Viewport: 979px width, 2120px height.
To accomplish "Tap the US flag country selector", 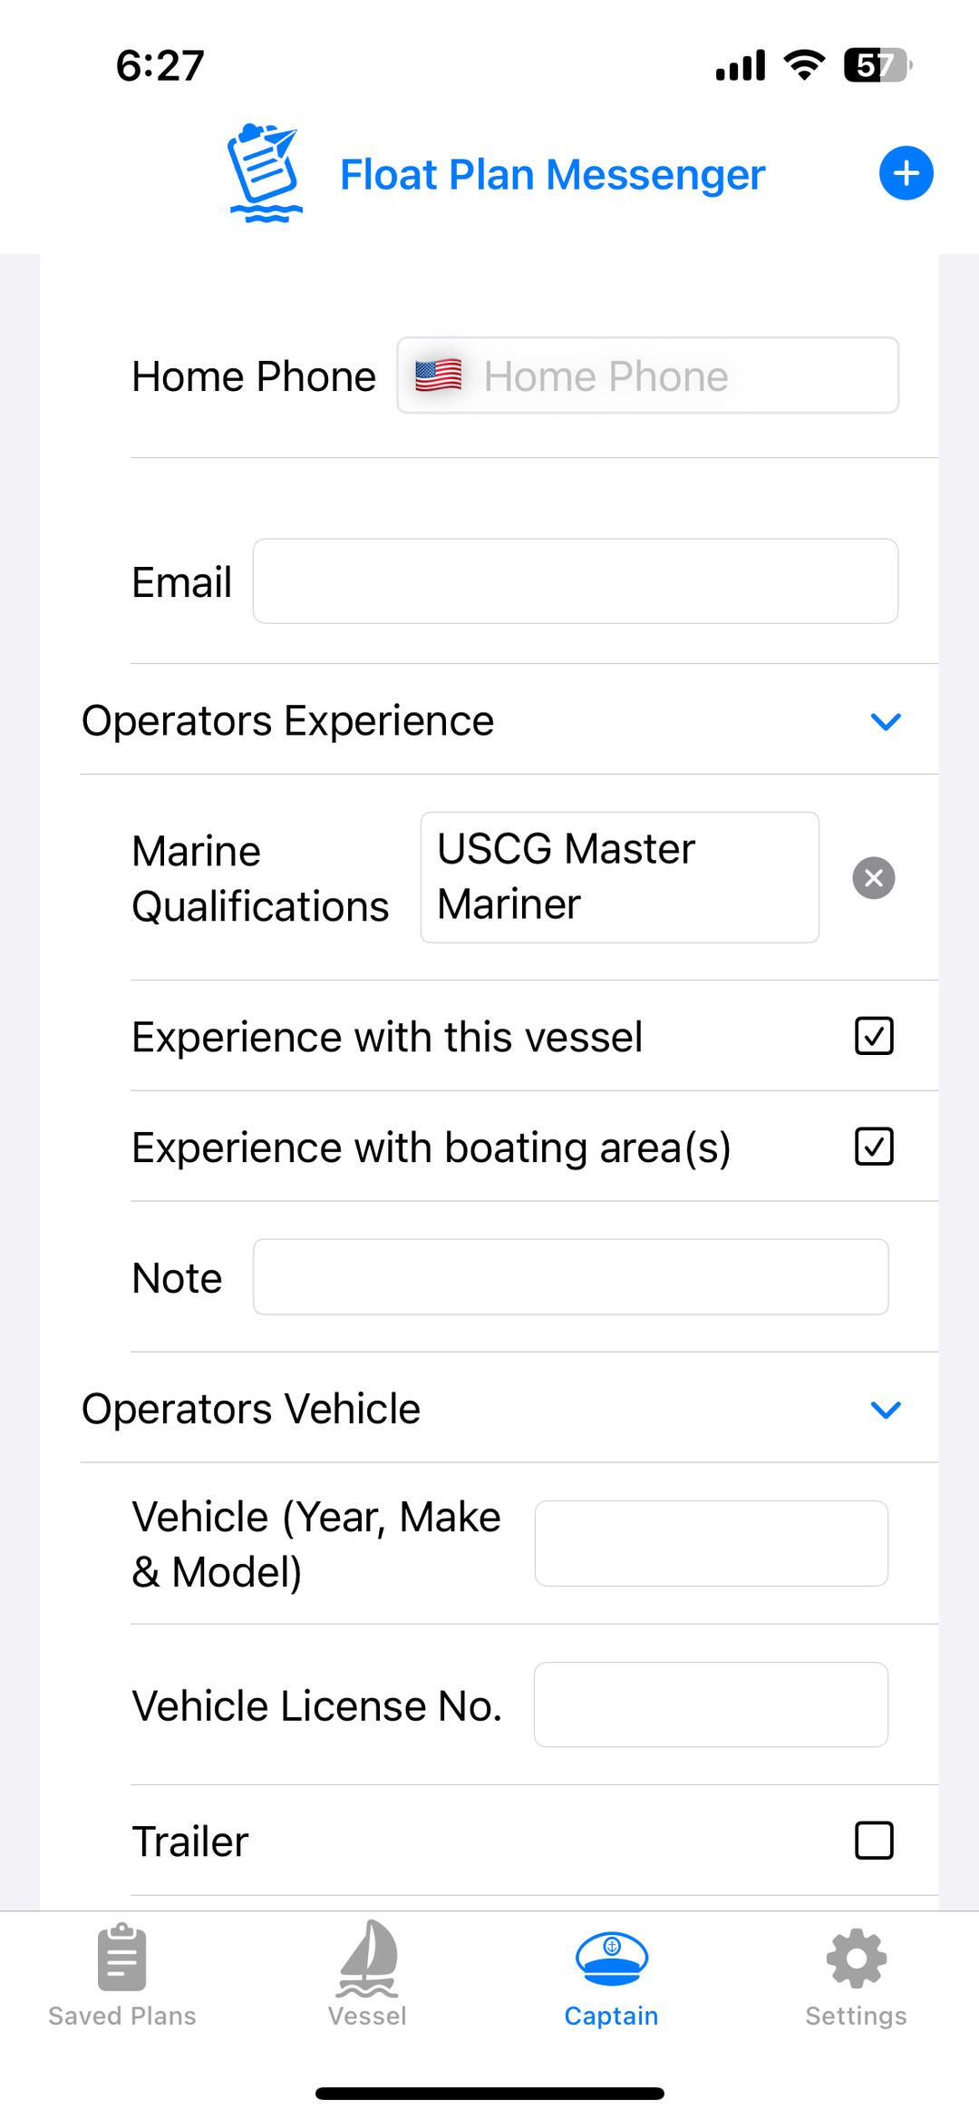I will [439, 376].
